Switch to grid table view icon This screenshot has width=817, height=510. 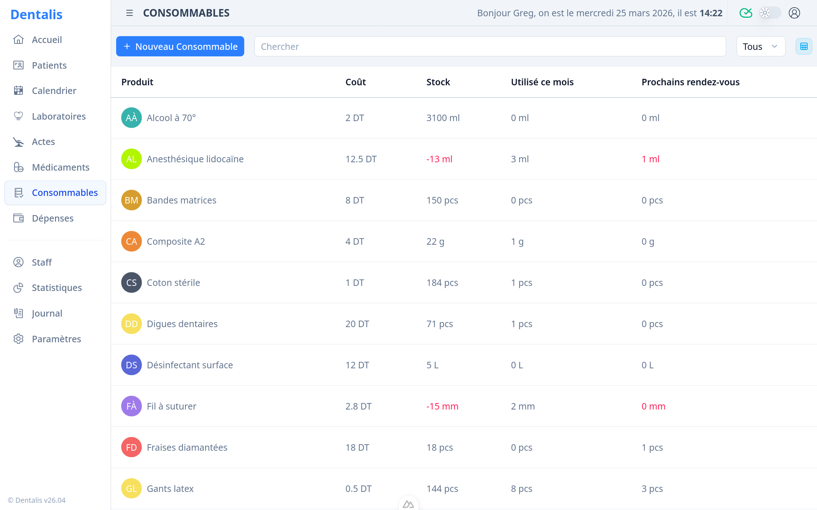[x=804, y=46]
